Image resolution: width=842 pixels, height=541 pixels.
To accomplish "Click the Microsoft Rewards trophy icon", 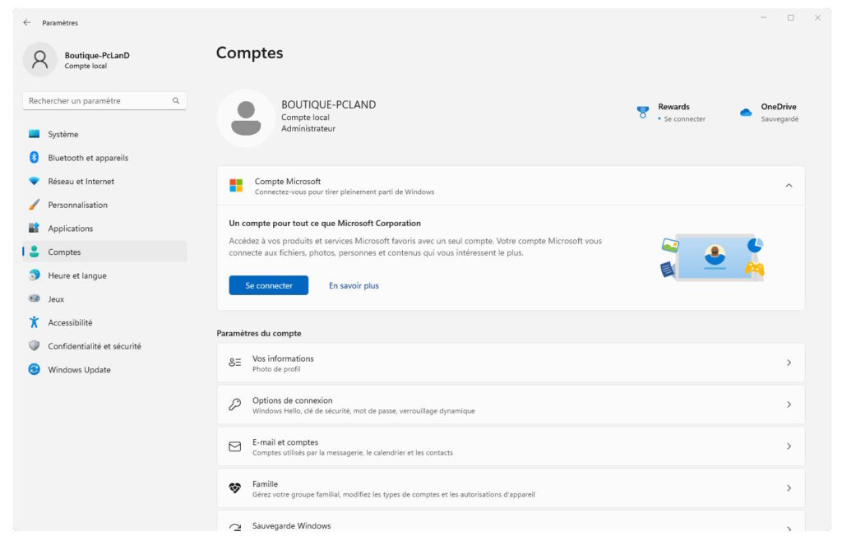I will (643, 111).
